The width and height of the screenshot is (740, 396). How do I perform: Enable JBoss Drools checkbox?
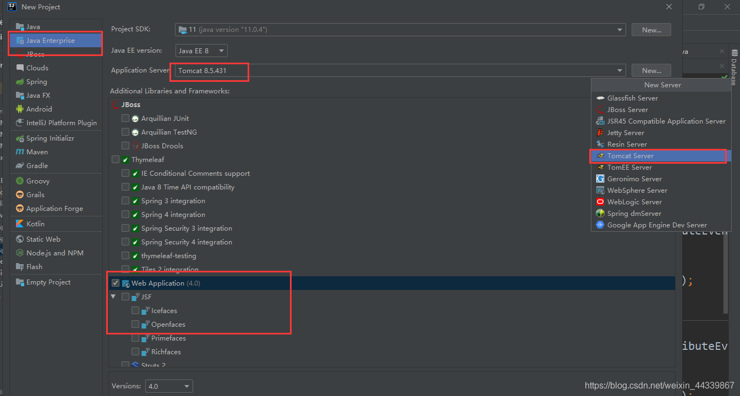pos(125,146)
